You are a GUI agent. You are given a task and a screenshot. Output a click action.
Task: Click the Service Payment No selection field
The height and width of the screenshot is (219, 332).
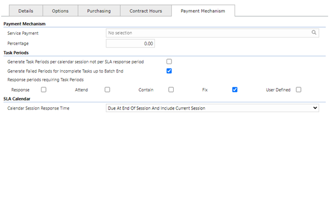click(x=212, y=33)
